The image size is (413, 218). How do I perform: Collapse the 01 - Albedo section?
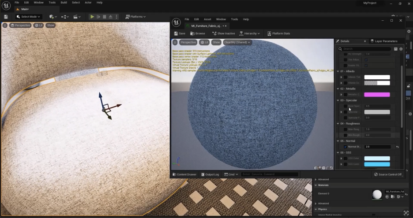coord(338,71)
